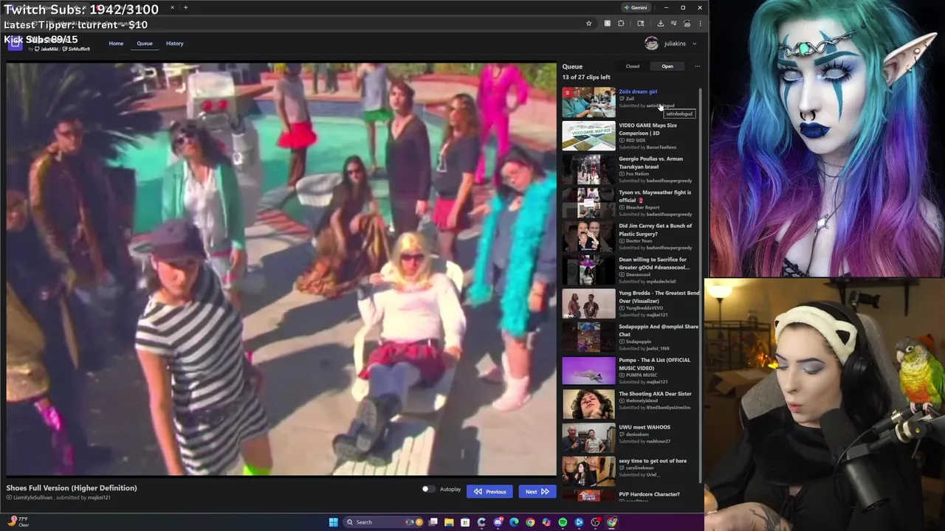This screenshot has height=531, width=945.
Task: Open the Windows Start menu
Action: 333,522
